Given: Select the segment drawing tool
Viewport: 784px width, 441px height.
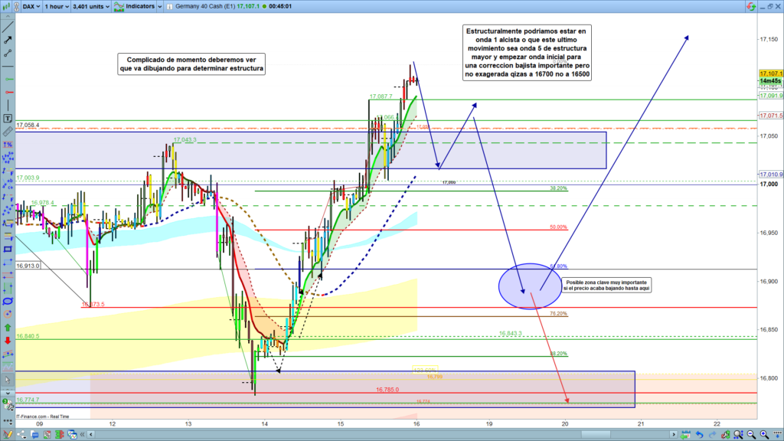Looking at the screenshot, I should [8, 53].
